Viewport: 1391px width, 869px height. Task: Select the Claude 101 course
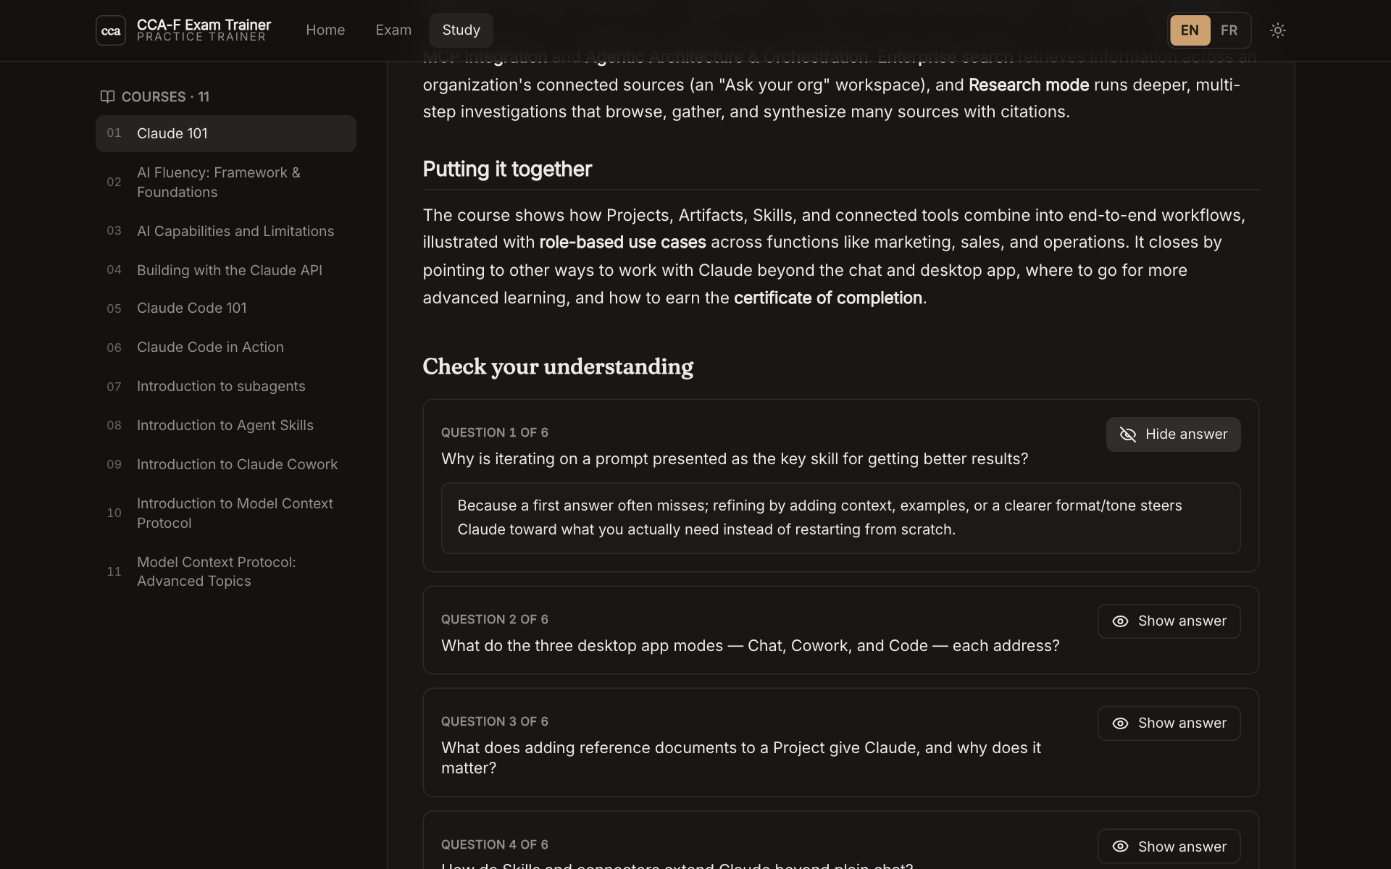226,133
